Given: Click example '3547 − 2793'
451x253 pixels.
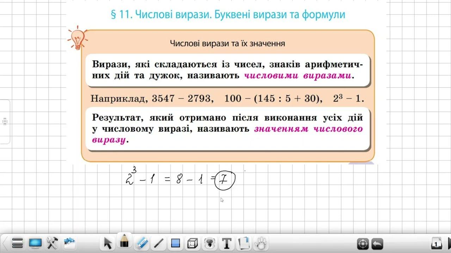Looking at the screenshot, I should (181, 99).
